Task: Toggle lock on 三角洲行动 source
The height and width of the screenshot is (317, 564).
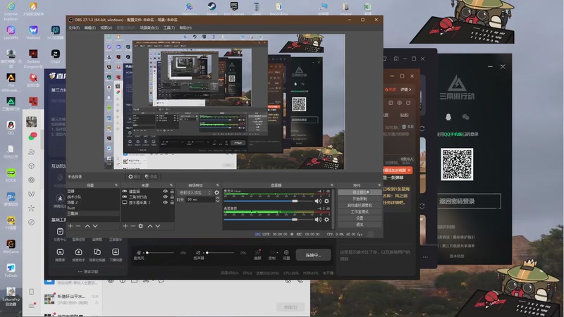Action: click(172, 197)
